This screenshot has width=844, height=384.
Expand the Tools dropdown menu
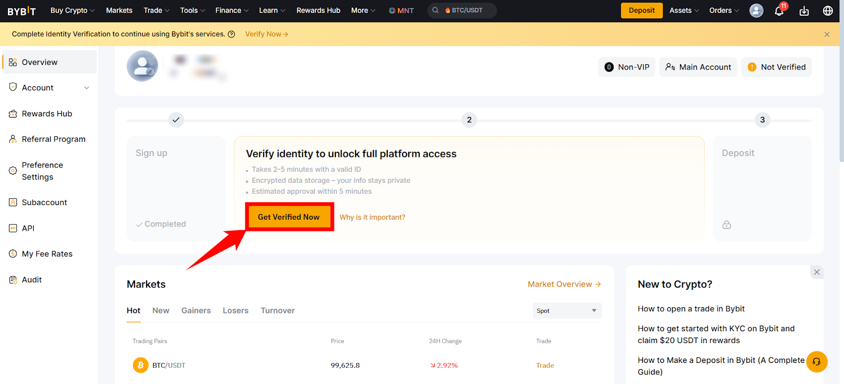pos(193,11)
